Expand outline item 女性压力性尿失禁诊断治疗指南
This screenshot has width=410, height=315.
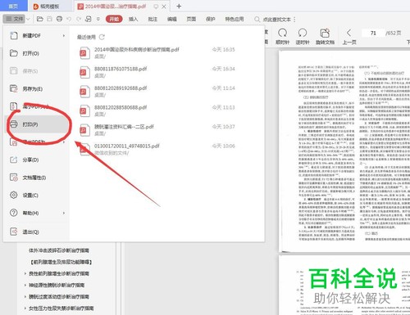point(25,308)
